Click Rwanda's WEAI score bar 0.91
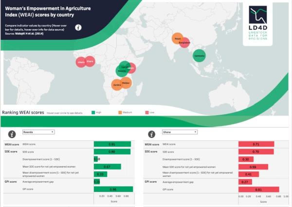The width and height of the screenshot is (292, 207). tap(112, 144)
